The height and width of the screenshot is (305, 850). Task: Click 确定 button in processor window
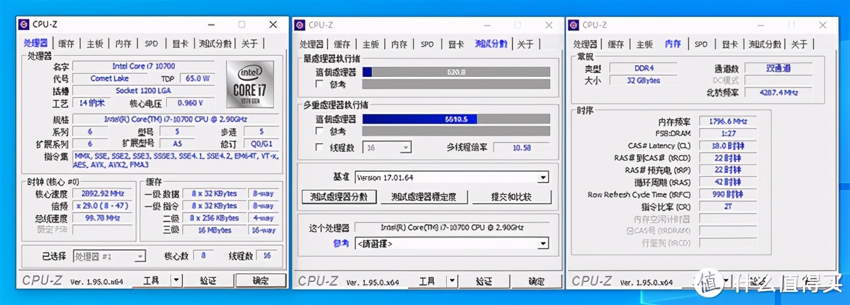coord(261,281)
